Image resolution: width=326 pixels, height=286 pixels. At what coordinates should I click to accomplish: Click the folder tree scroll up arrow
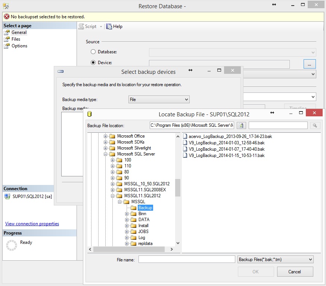coord(178,136)
